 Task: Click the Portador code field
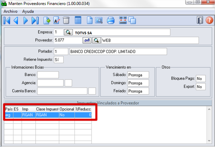(61, 51)
